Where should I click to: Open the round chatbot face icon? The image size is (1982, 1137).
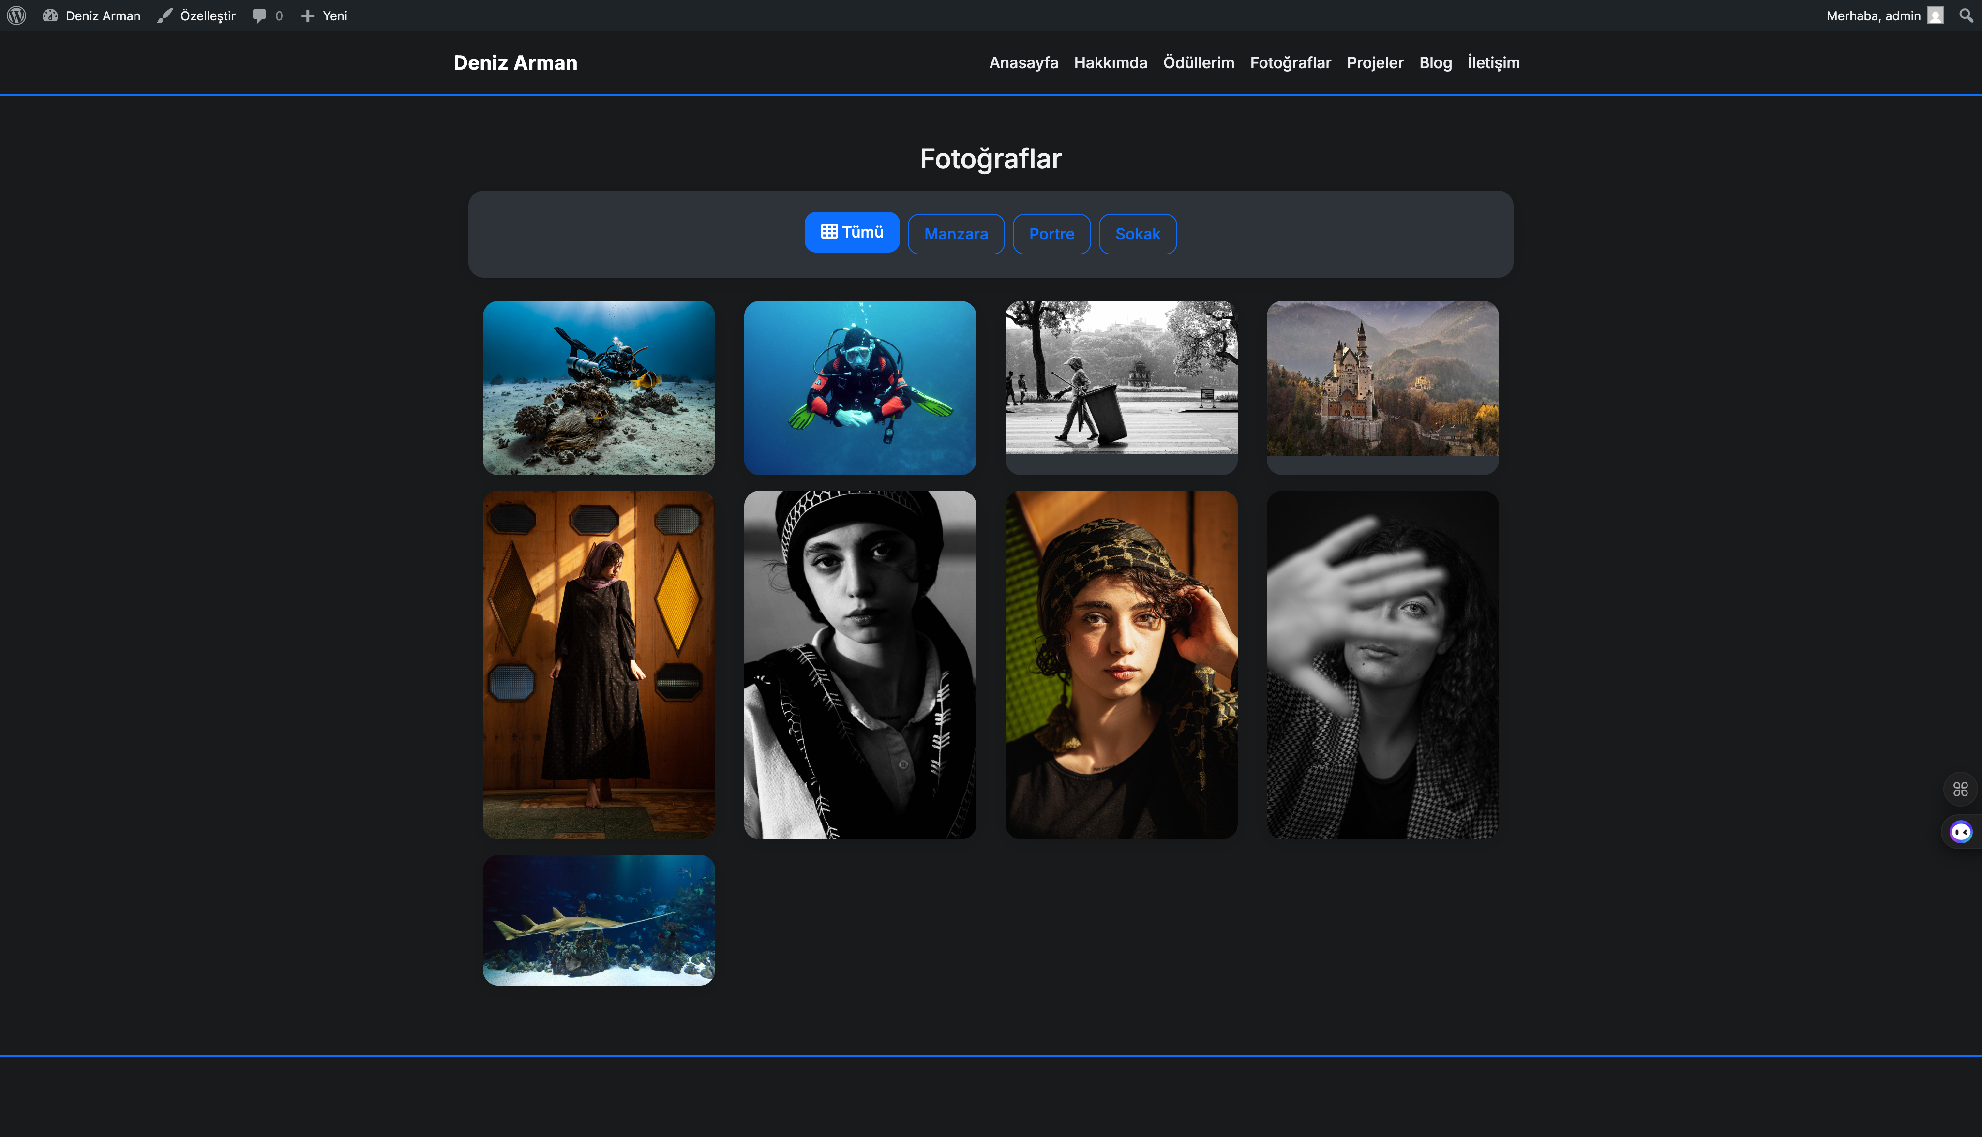point(1960,832)
